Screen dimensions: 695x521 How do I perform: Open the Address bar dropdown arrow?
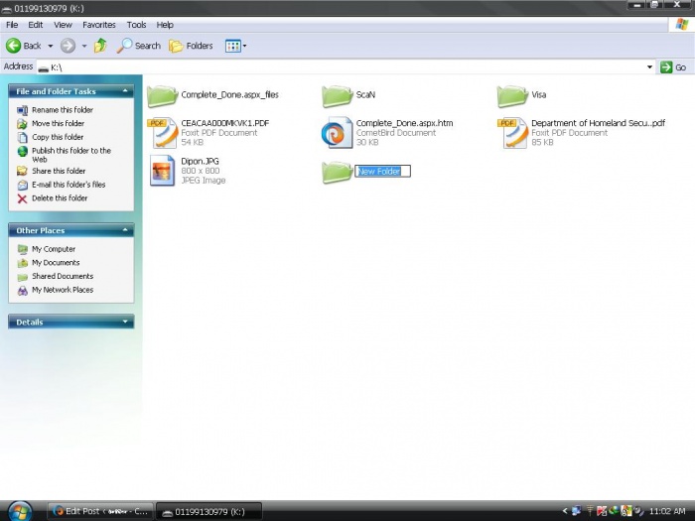point(649,67)
